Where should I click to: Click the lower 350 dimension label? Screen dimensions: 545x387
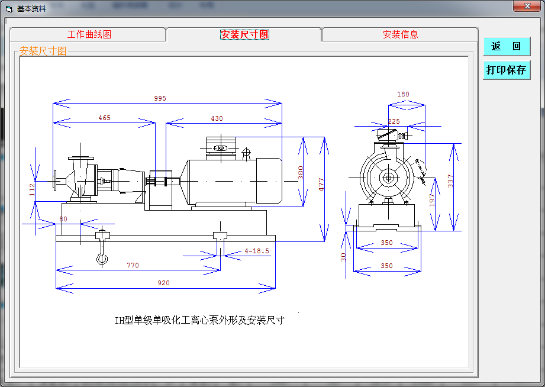click(x=386, y=266)
